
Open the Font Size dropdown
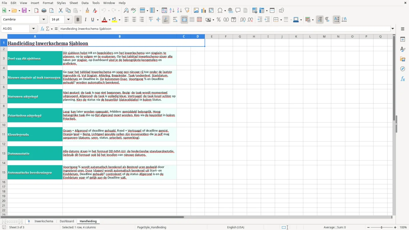coord(69,20)
